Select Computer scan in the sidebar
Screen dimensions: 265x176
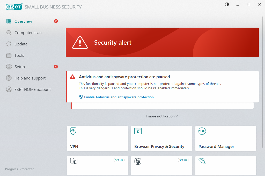pos(28,33)
